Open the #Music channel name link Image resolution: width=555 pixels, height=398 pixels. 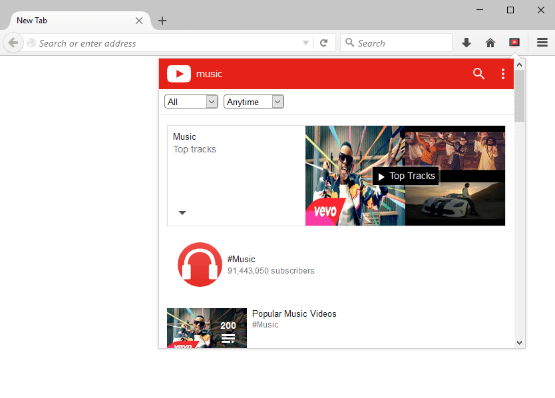241,259
